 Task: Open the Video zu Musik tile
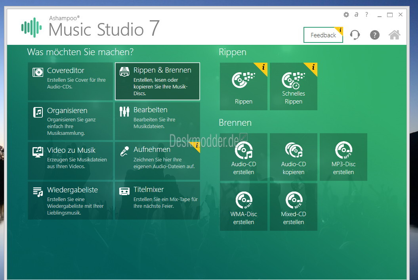coord(71,161)
